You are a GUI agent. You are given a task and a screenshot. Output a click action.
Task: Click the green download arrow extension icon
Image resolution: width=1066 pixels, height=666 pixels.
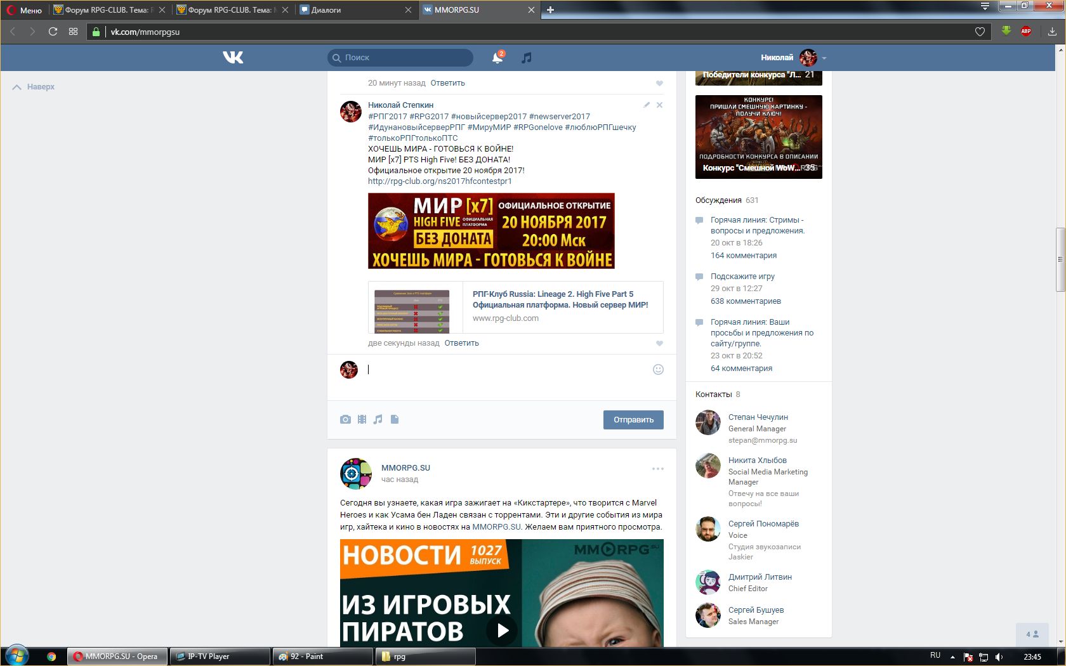click(x=1006, y=30)
